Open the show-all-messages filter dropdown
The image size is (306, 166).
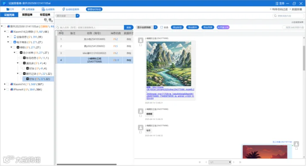point(156,27)
